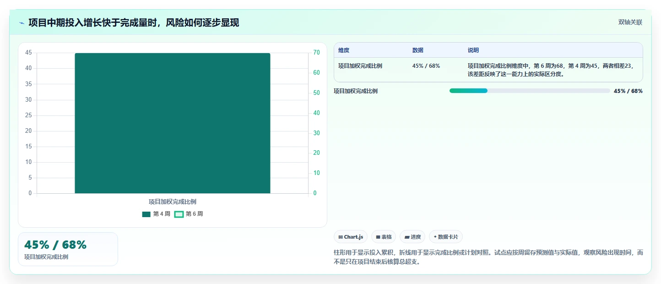This screenshot has height=284, width=661.
Task: Click the right axis value 70
Action: (x=316, y=53)
